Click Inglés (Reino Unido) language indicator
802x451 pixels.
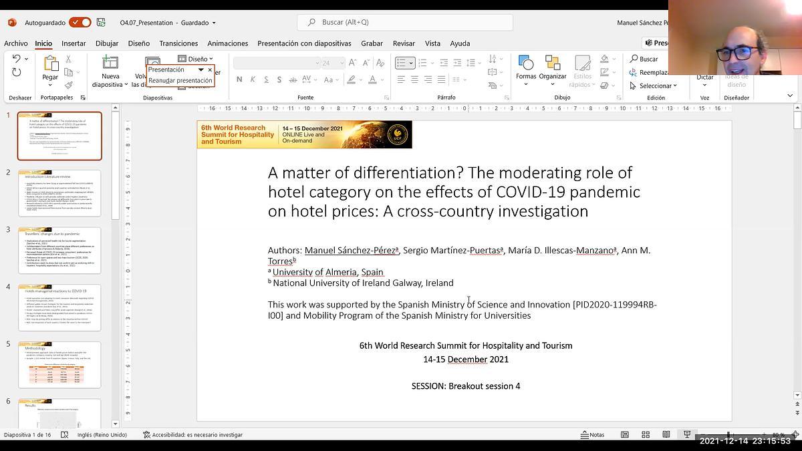(102, 434)
